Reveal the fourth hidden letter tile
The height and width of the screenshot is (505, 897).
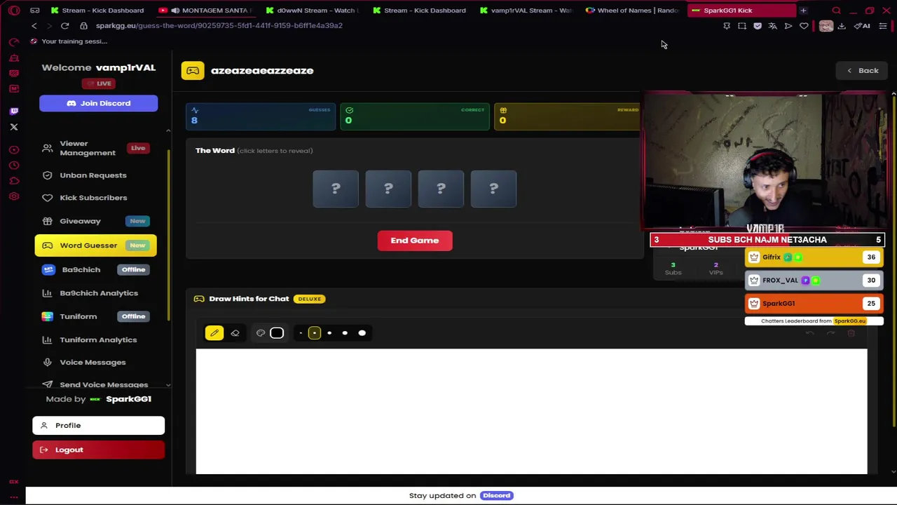493,189
